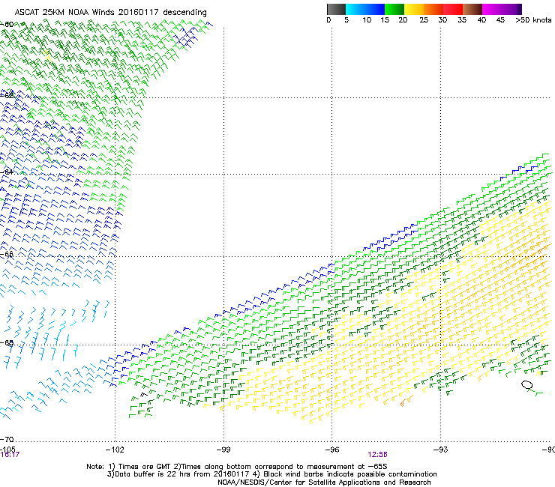Image resolution: width=555 pixels, height=487 pixels.
Task: Click the legend value '40'
Action: (481, 19)
